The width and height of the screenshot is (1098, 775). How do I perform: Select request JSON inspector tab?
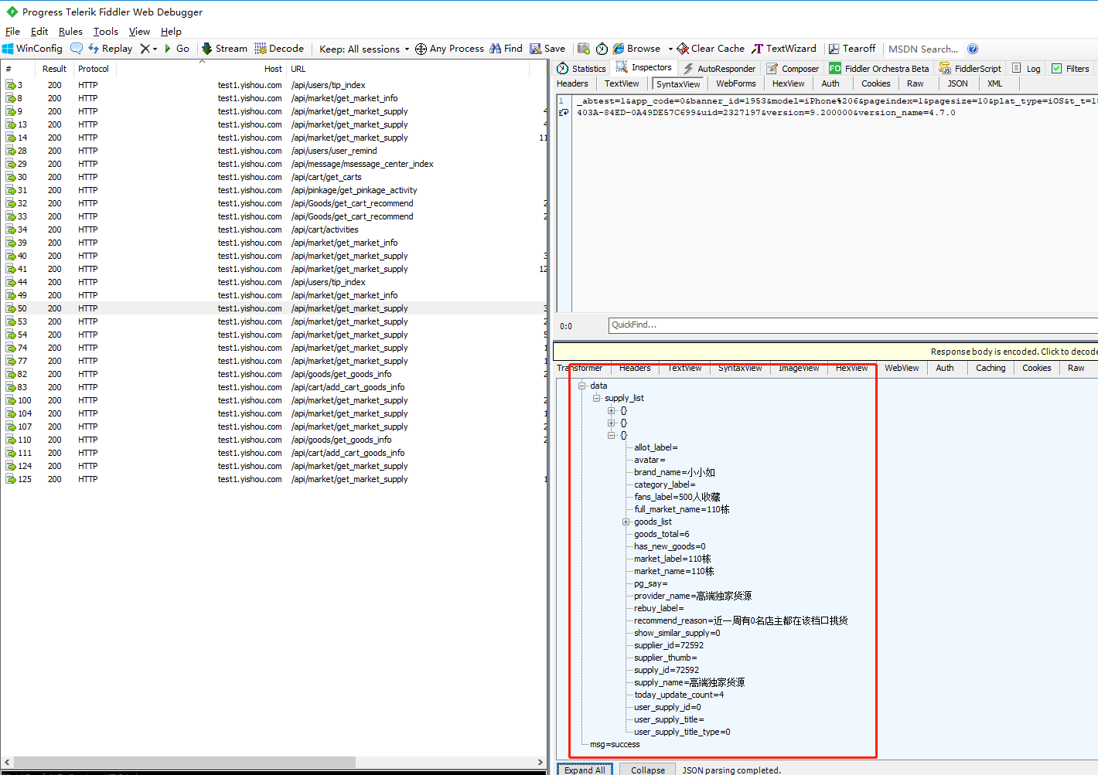coord(958,83)
